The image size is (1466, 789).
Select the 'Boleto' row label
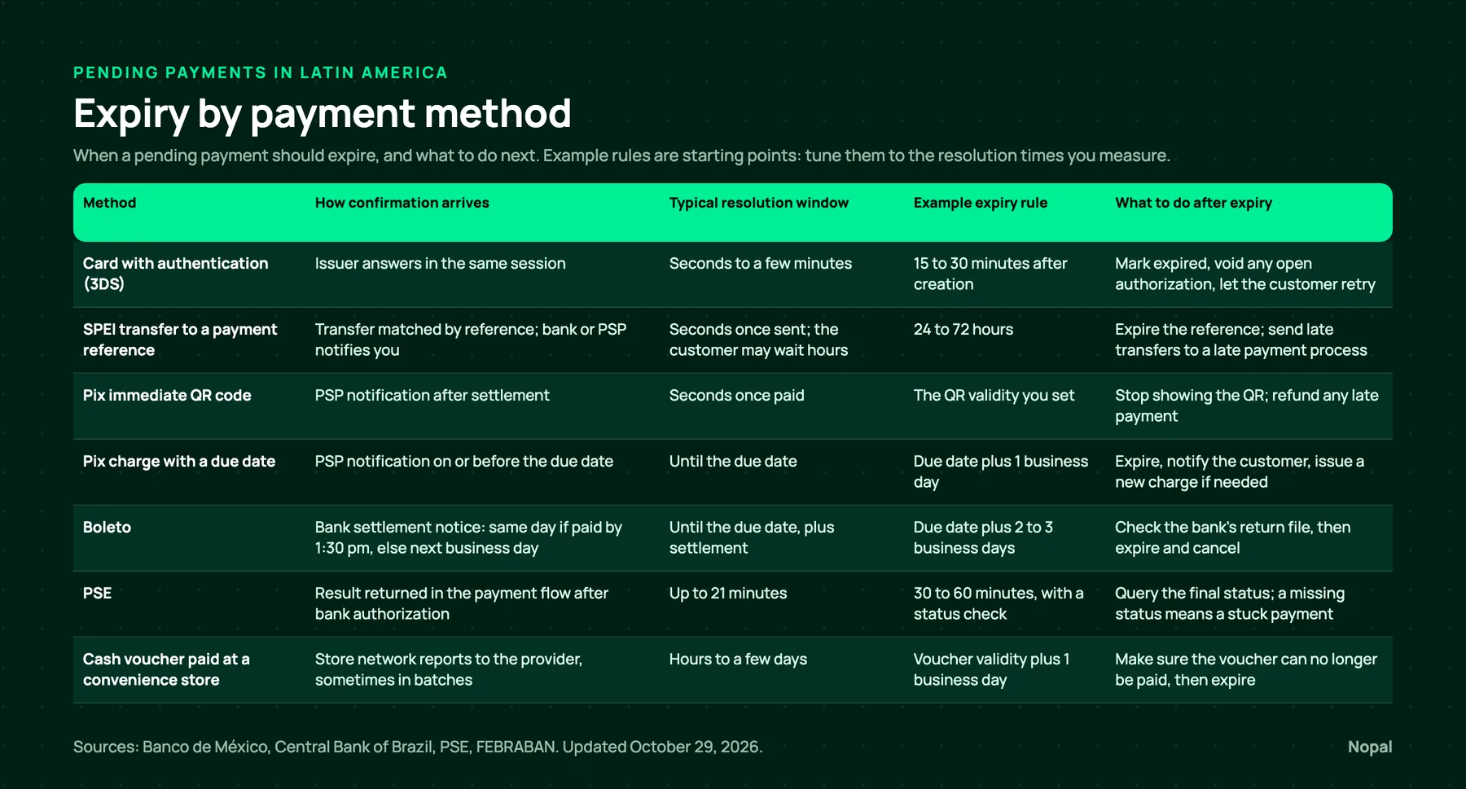107,528
